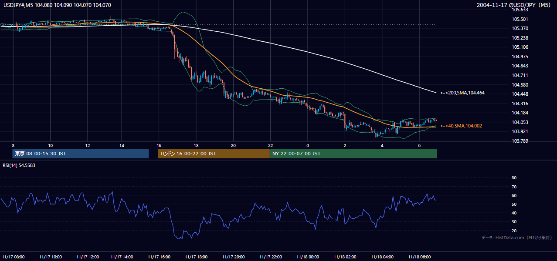Click the 11/18 02:00 date label
This screenshot has width=557, height=261.
tap(345, 257)
